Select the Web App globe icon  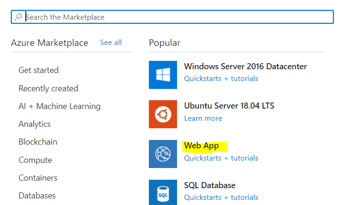pos(163,154)
